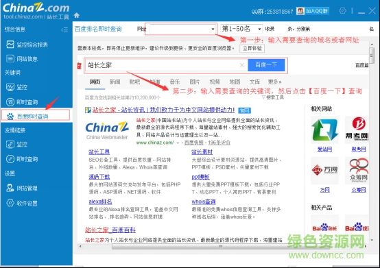The height and width of the screenshot is (268, 380).
Task: Open the 搜索工具 filter
Action: coord(273,97)
